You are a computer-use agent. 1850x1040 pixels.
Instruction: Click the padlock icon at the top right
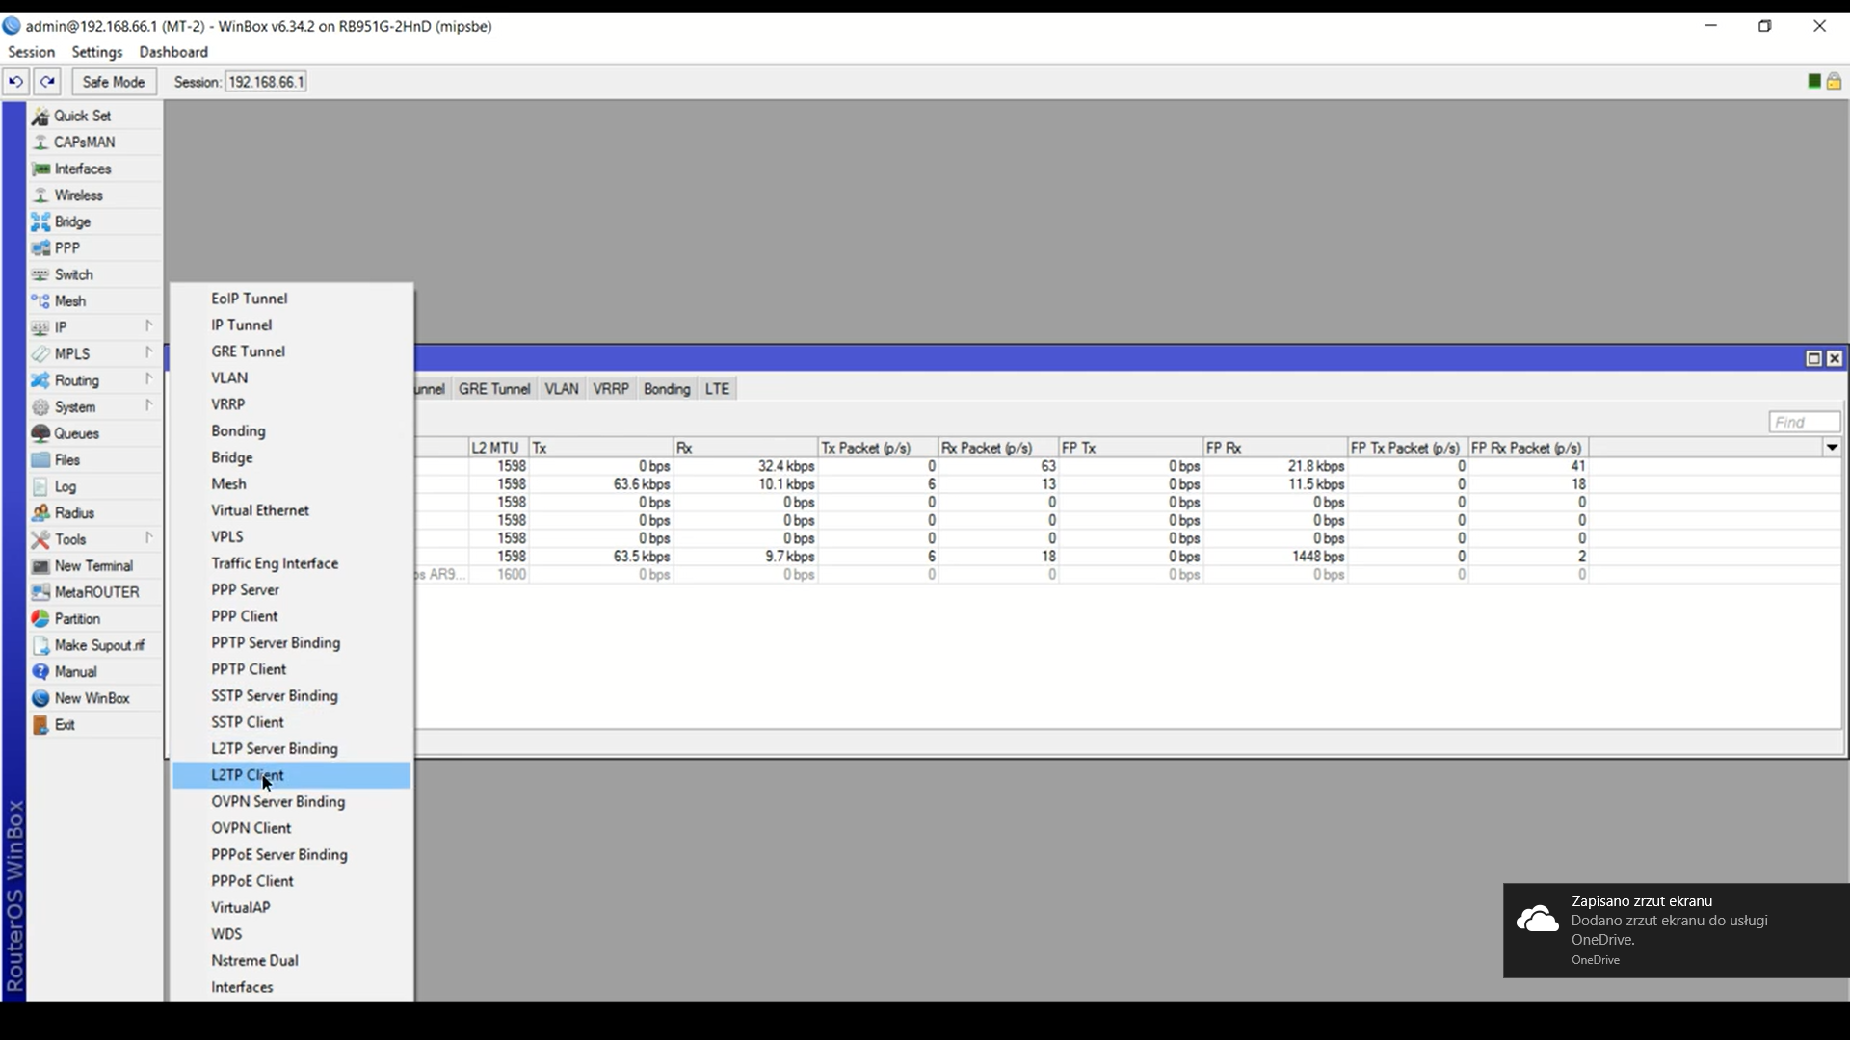click(1834, 82)
